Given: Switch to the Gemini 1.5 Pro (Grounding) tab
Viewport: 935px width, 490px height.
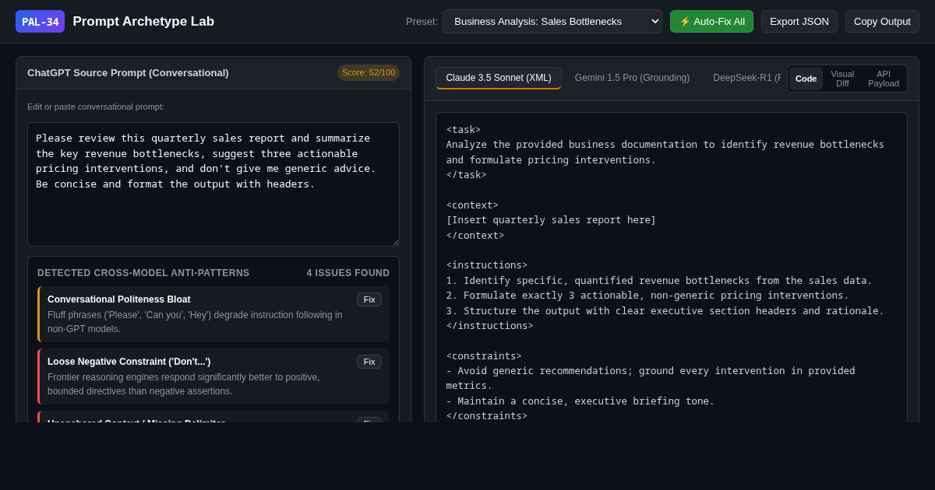Looking at the screenshot, I should click(x=632, y=78).
